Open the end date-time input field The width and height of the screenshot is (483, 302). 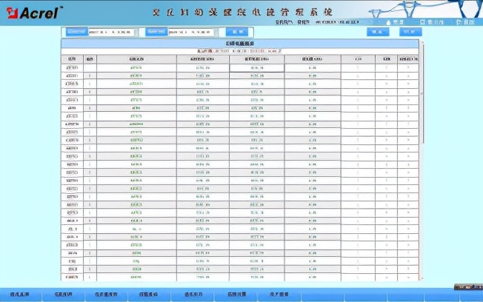[190, 32]
